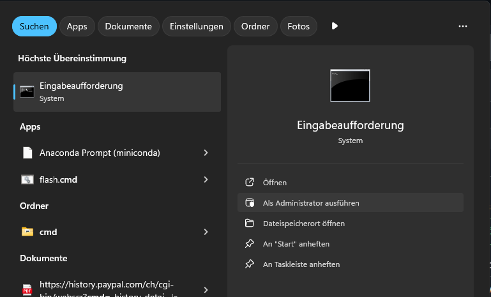Expand the Anaconda Prompt result chevron
This screenshot has height=297, width=491.
206,153
